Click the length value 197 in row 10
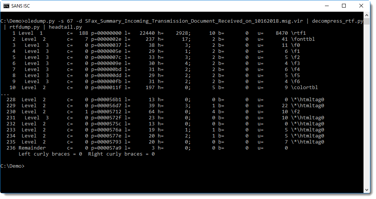This screenshot has width=376, height=199. pyautogui.click(x=150, y=87)
